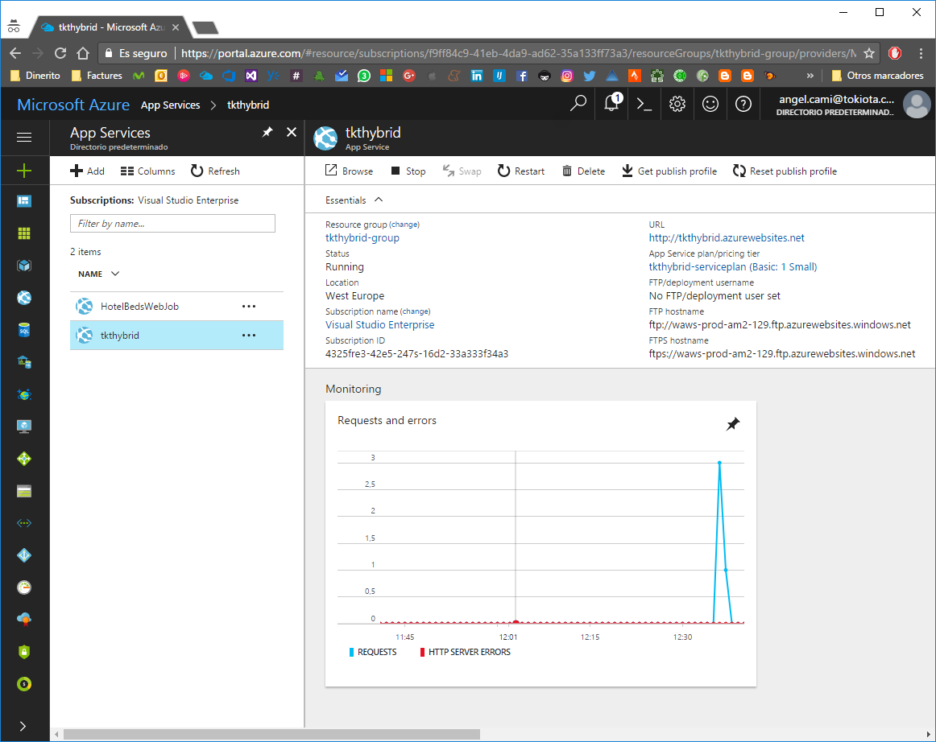Screen dimensions: 936x742
Task: Open the tkthybrid.azurewebsites.net URL link
Action: 726,238
